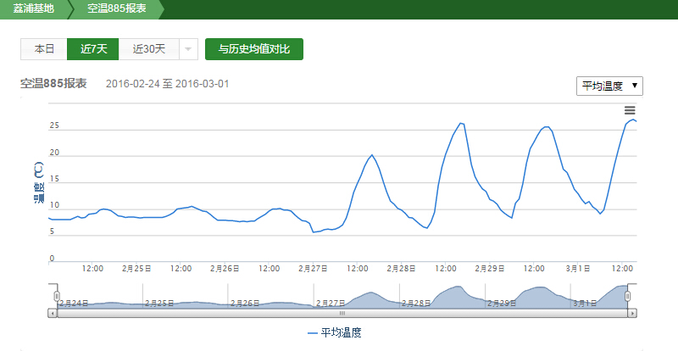This screenshot has width=678, height=351.
Task: Click the date range 2016-02-24 至 2016-03-01
Action: tap(167, 84)
